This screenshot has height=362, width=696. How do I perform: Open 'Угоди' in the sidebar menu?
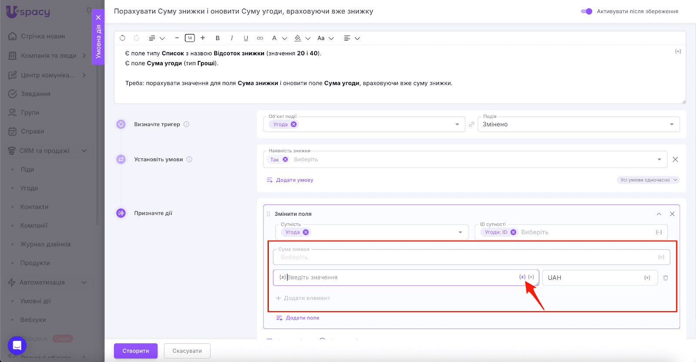point(29,188)
